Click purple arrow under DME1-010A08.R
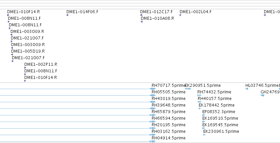 141,22
